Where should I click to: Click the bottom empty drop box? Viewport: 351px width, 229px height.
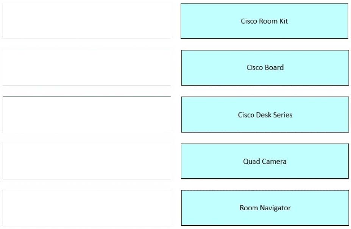click(86, 208)
